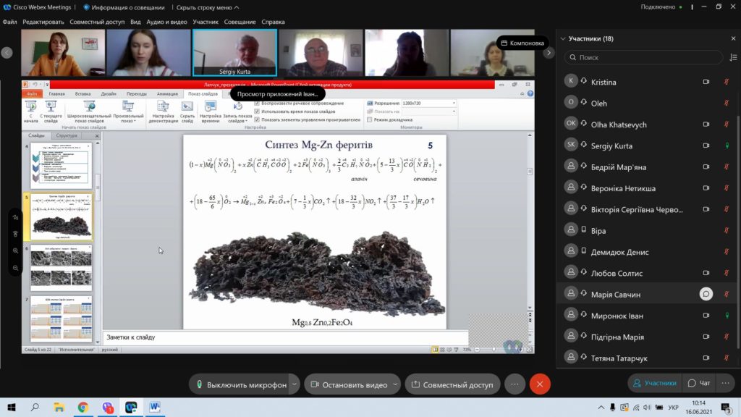Click green mic icon for Sergiy Kurta

click(x=727, y=146)
